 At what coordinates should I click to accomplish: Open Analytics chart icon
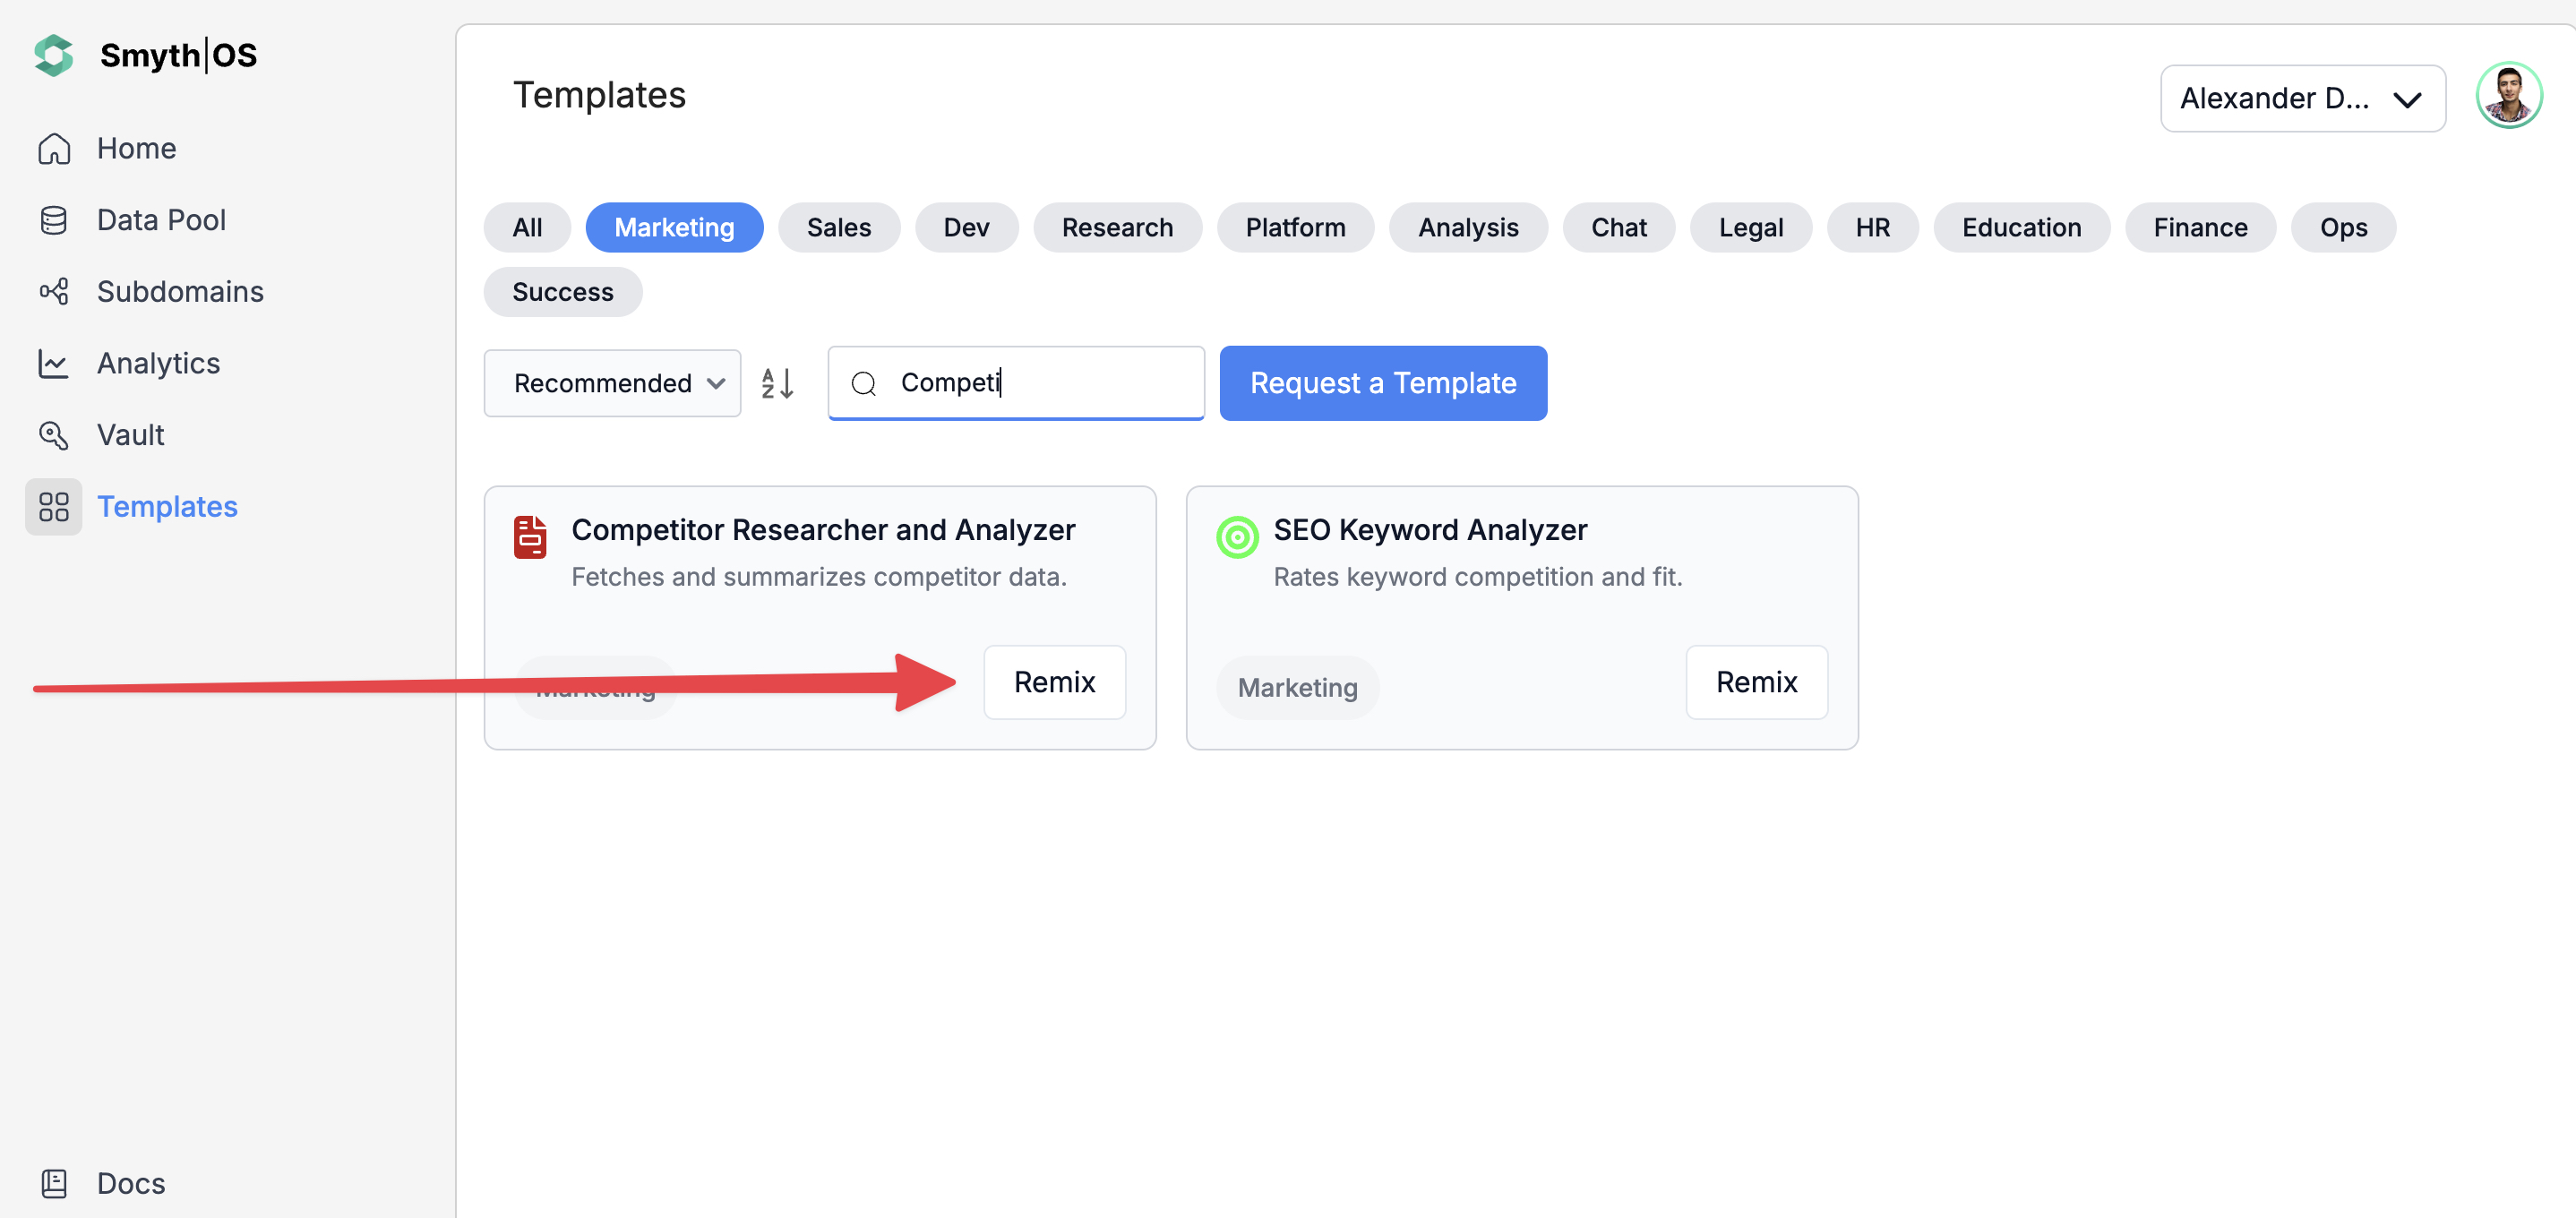click(x=54, y=363)
